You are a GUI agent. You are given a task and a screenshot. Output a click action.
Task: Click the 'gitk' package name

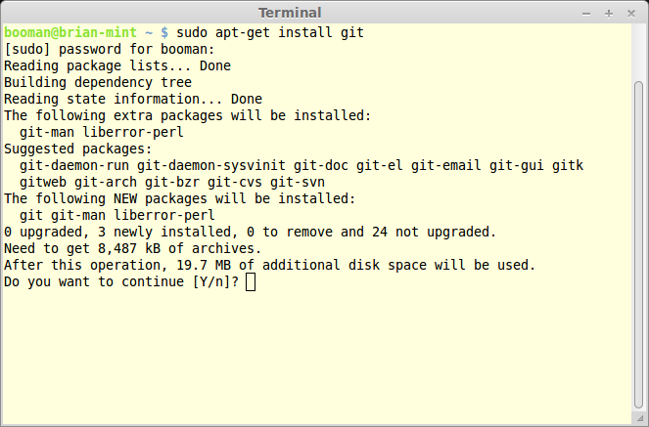[x=568, y=165]
